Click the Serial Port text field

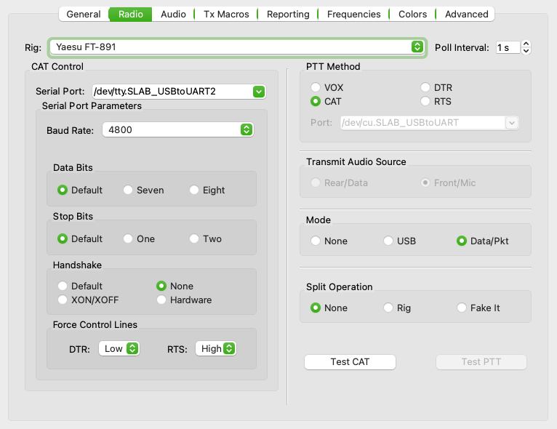pyautogui.click(x=172, y=92)
